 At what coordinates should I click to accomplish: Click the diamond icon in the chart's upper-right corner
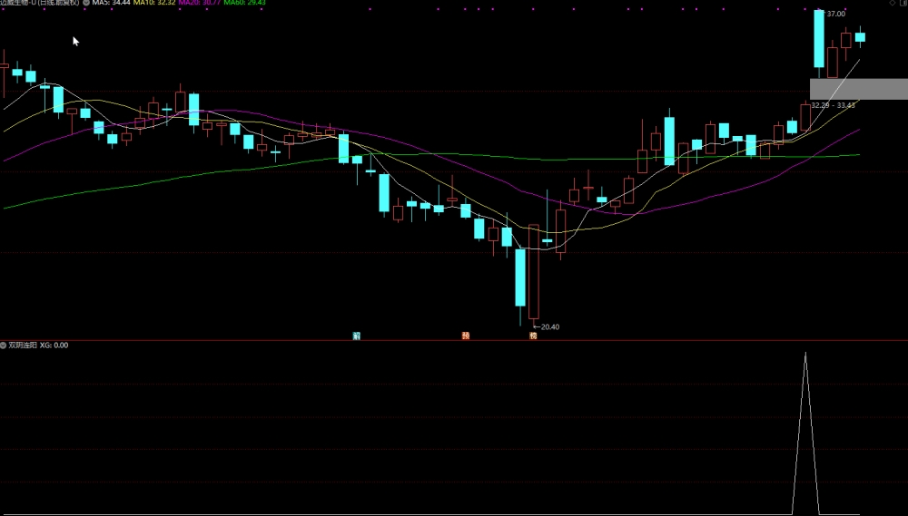(x=893, y=3)
